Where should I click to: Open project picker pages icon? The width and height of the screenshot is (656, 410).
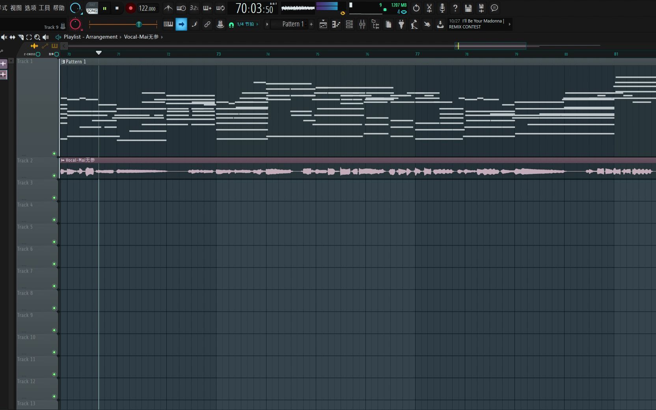point(388,24)
